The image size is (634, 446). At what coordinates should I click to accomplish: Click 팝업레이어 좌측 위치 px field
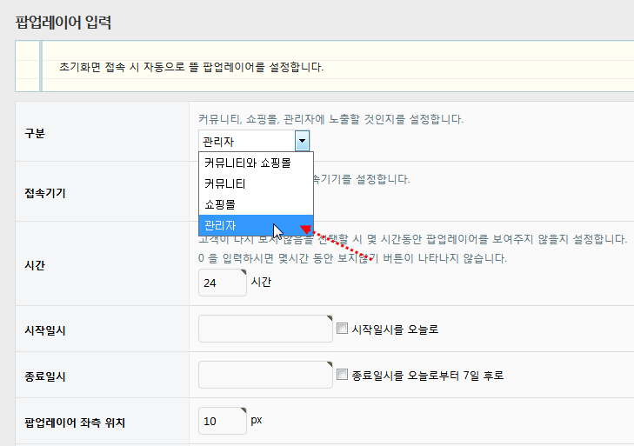coord(223,421)
